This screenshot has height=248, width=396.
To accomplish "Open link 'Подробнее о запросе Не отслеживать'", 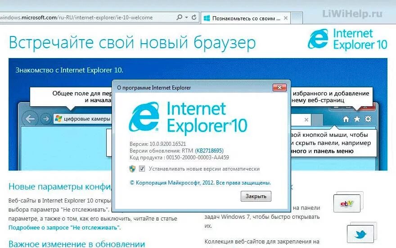I will point(64,228).
